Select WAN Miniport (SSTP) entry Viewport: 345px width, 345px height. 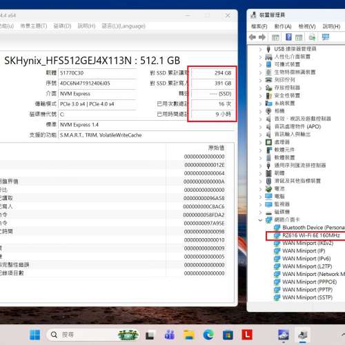[307, 297]
